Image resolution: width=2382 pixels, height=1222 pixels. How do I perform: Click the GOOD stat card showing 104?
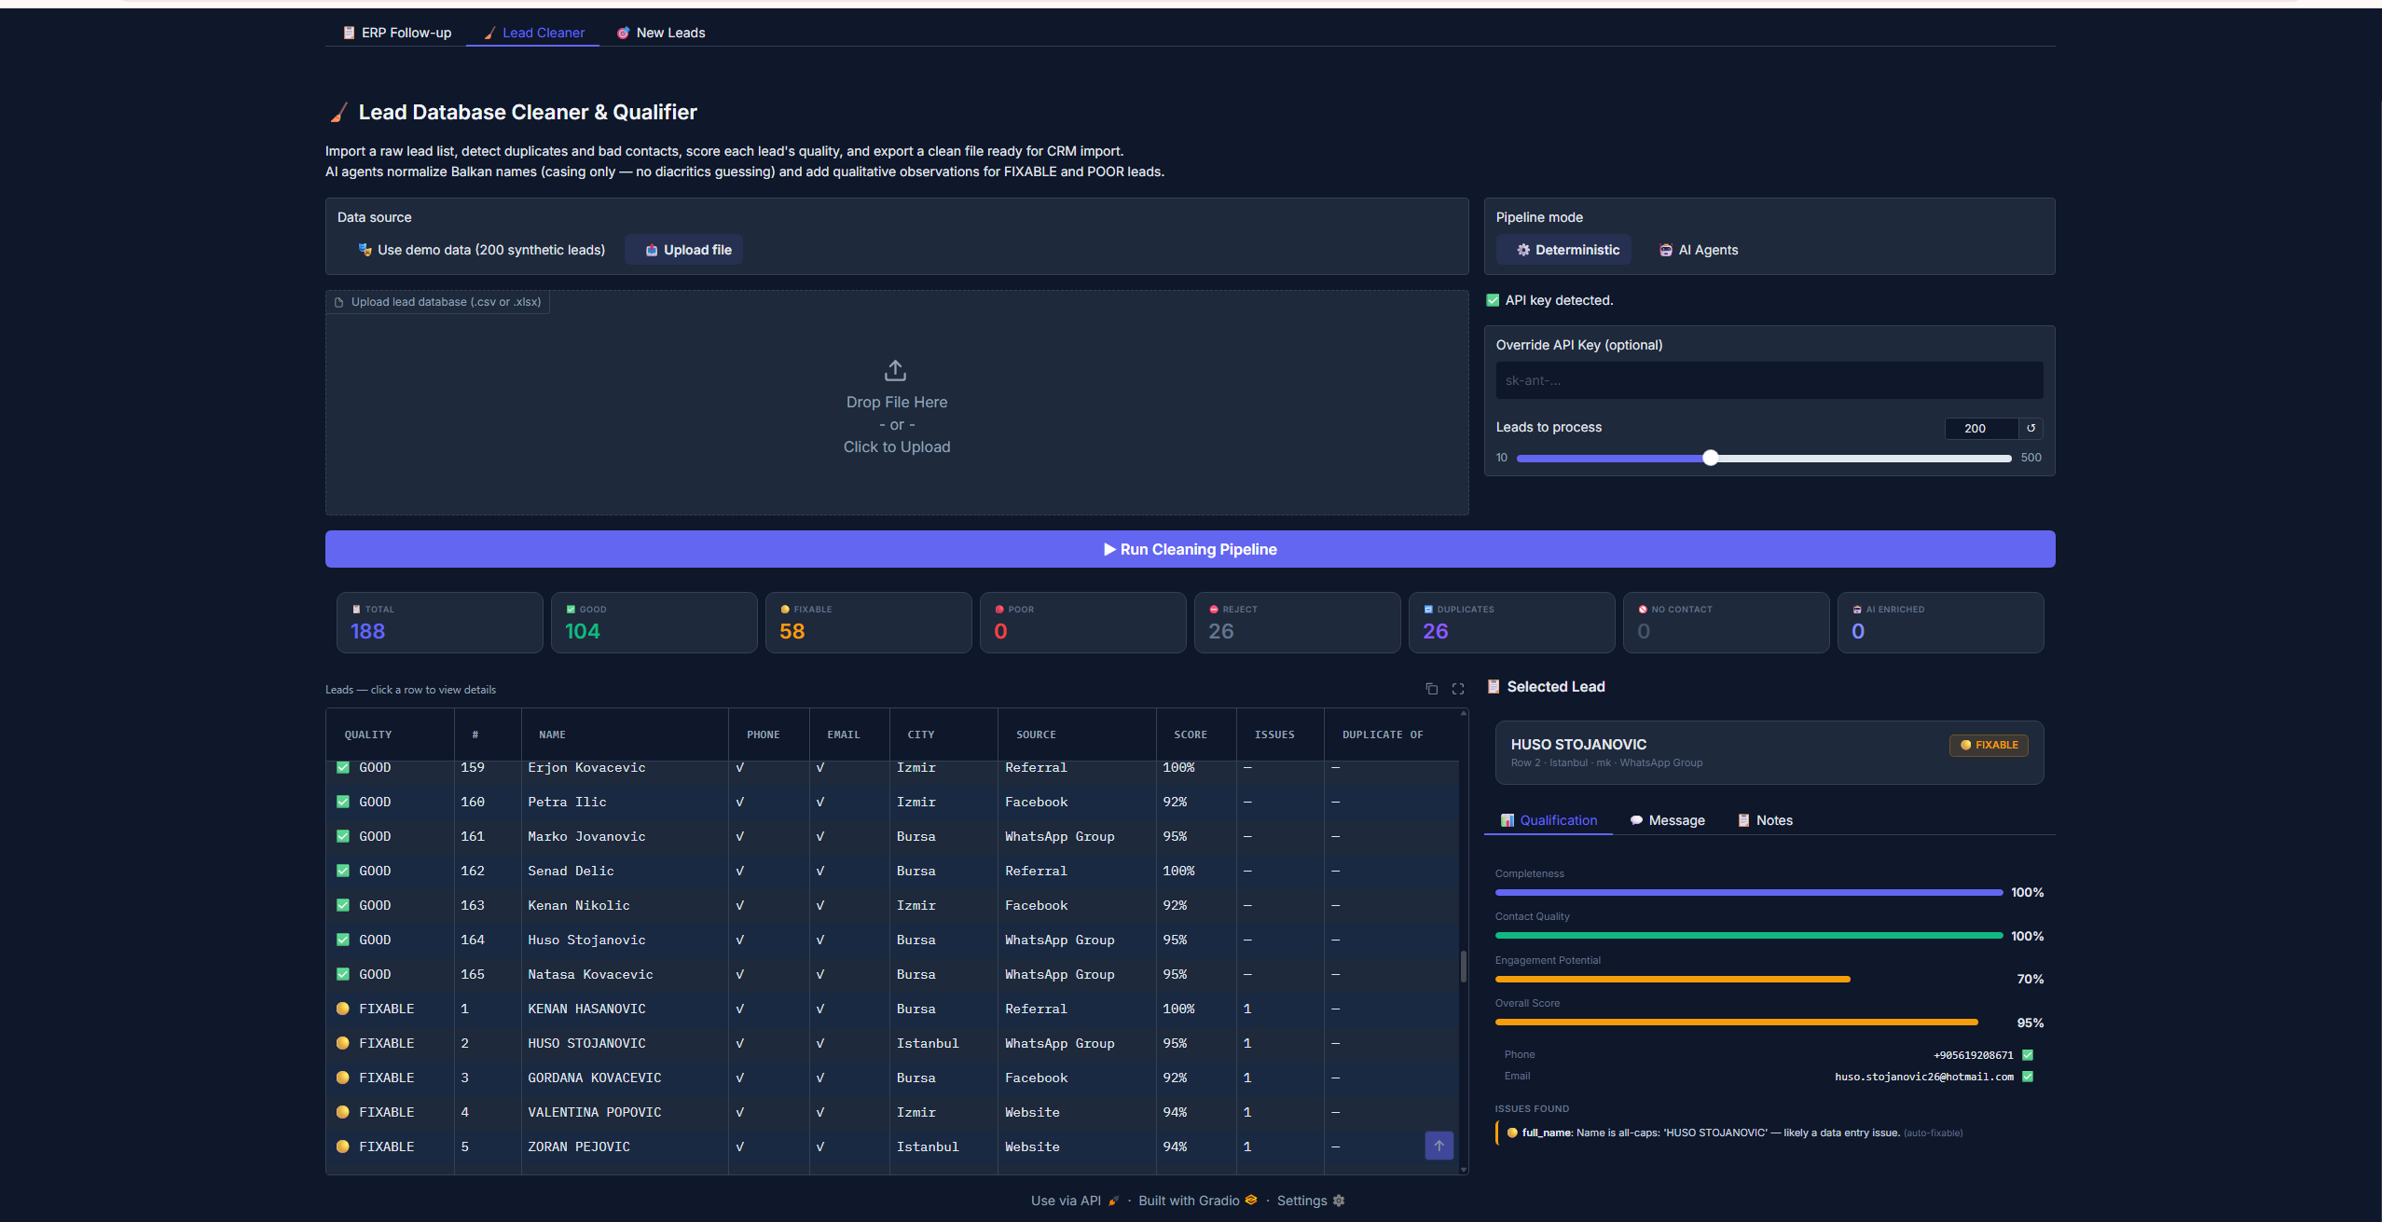coord(654,623)
